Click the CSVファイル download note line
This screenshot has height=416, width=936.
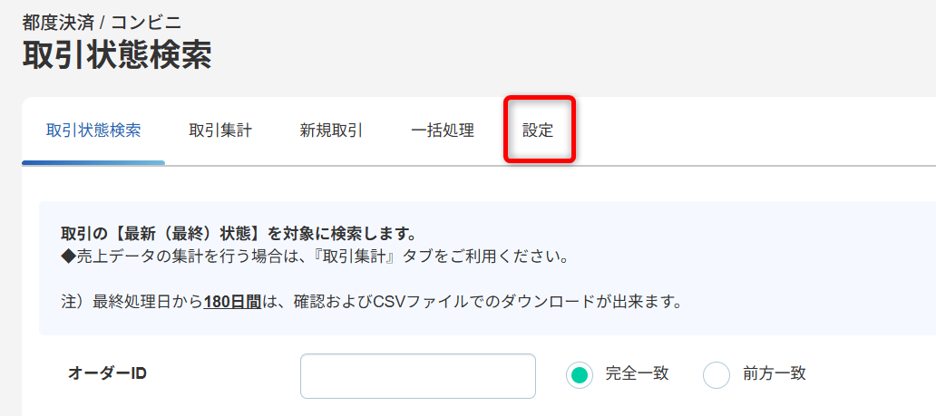pos(371,302)
